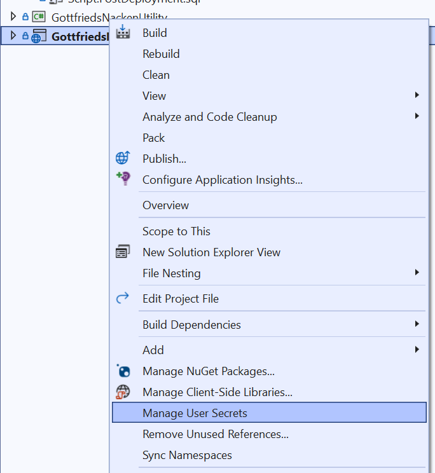Open the View submenu
The height and width of the screenshot is (473, 435).
click(x=153, y=96)
